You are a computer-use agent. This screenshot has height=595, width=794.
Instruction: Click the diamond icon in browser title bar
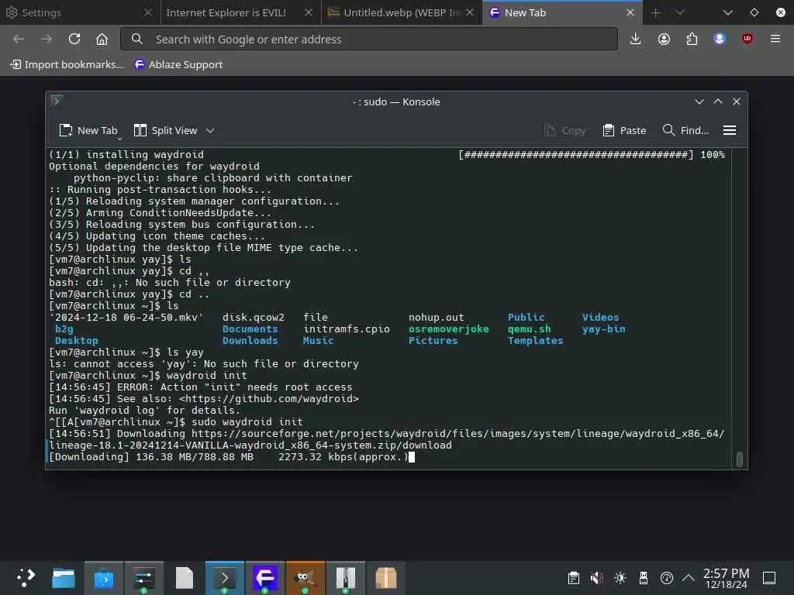tap(754, 12)
